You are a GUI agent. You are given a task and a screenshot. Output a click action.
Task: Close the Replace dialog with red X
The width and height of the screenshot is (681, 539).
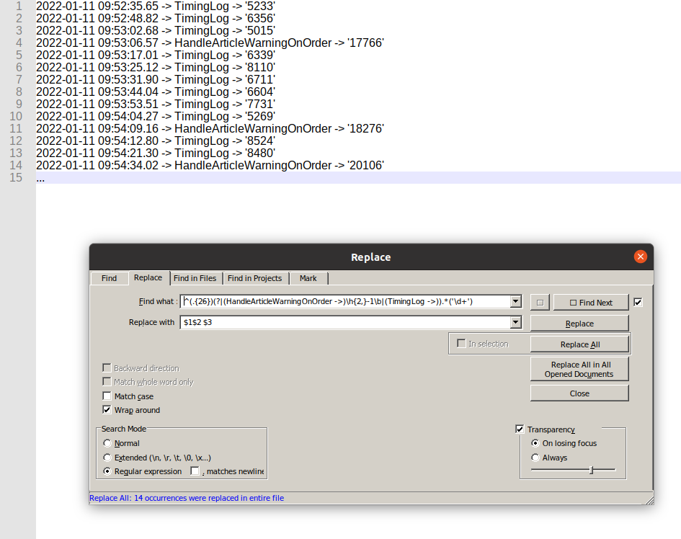[640, 257]
